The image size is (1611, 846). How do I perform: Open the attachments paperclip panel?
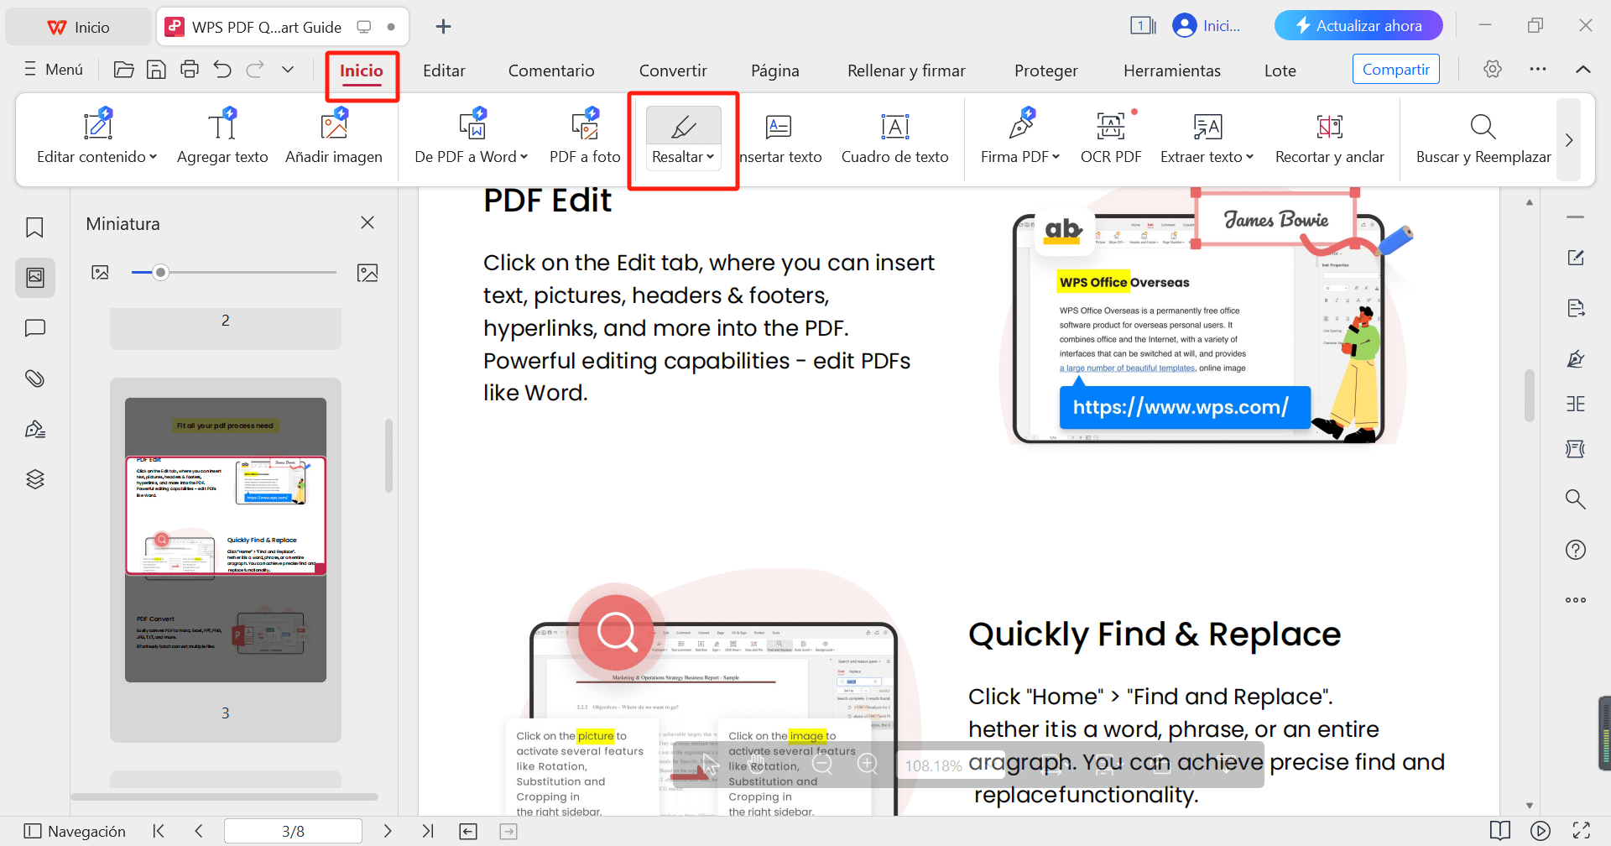click(x=35, y=379)
